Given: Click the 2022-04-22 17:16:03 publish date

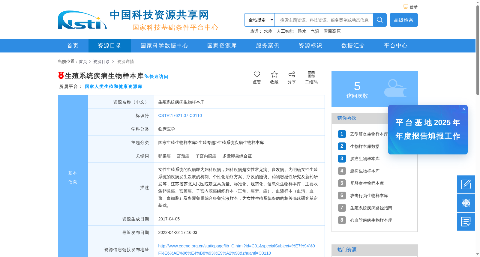Looking at the screenshot, I should tap(178, 232).
